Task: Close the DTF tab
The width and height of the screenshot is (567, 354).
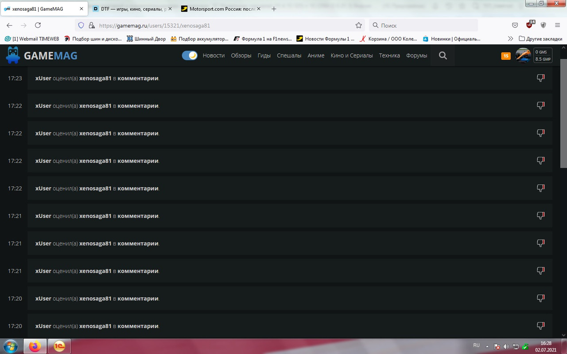Action: point(170,9)
